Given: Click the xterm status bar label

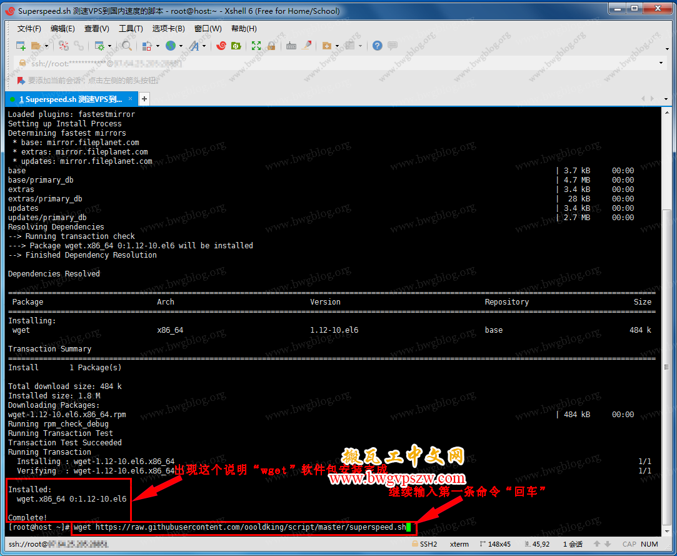Looking at the screenshot, I should (459, 544).
